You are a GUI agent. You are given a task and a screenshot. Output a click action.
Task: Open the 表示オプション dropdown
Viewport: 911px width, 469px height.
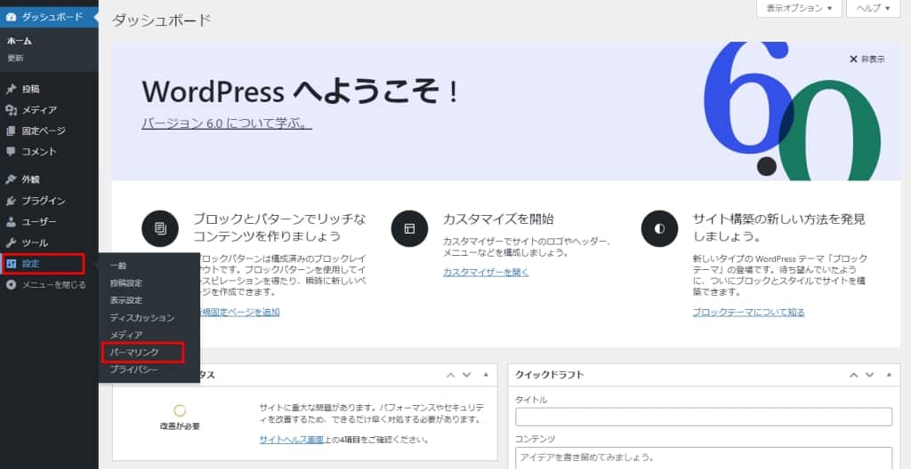coord(798,8)
